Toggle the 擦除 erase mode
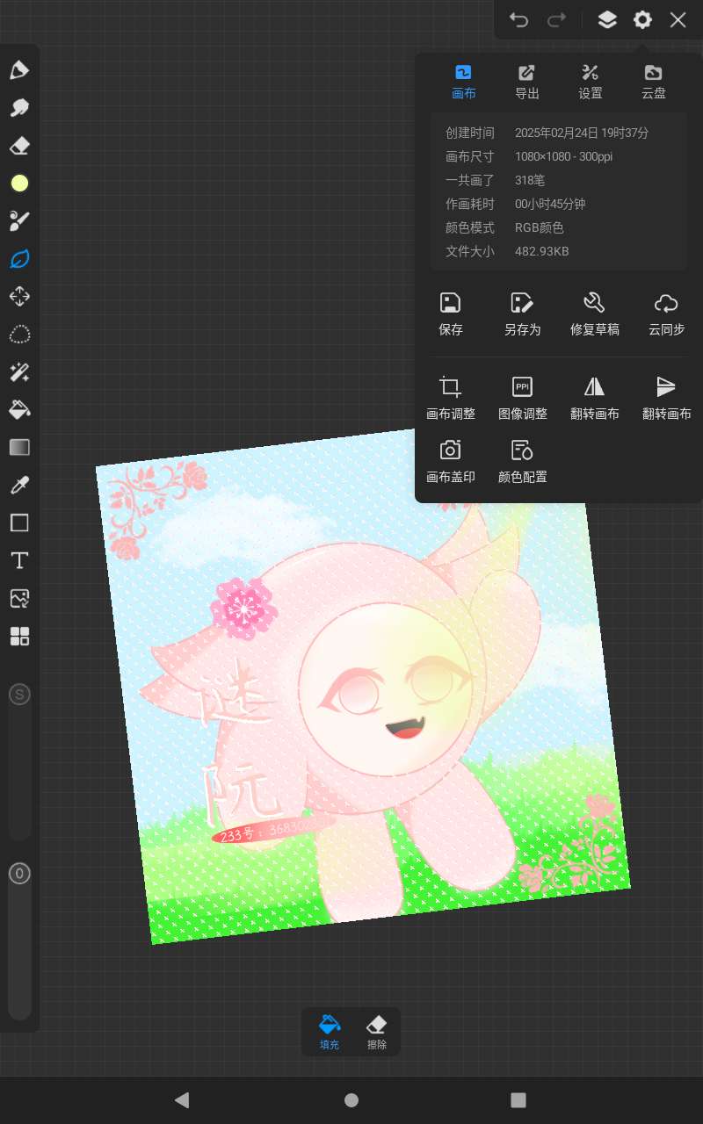The height and width of the screenshot is (1124, 703). (377, 1032)
